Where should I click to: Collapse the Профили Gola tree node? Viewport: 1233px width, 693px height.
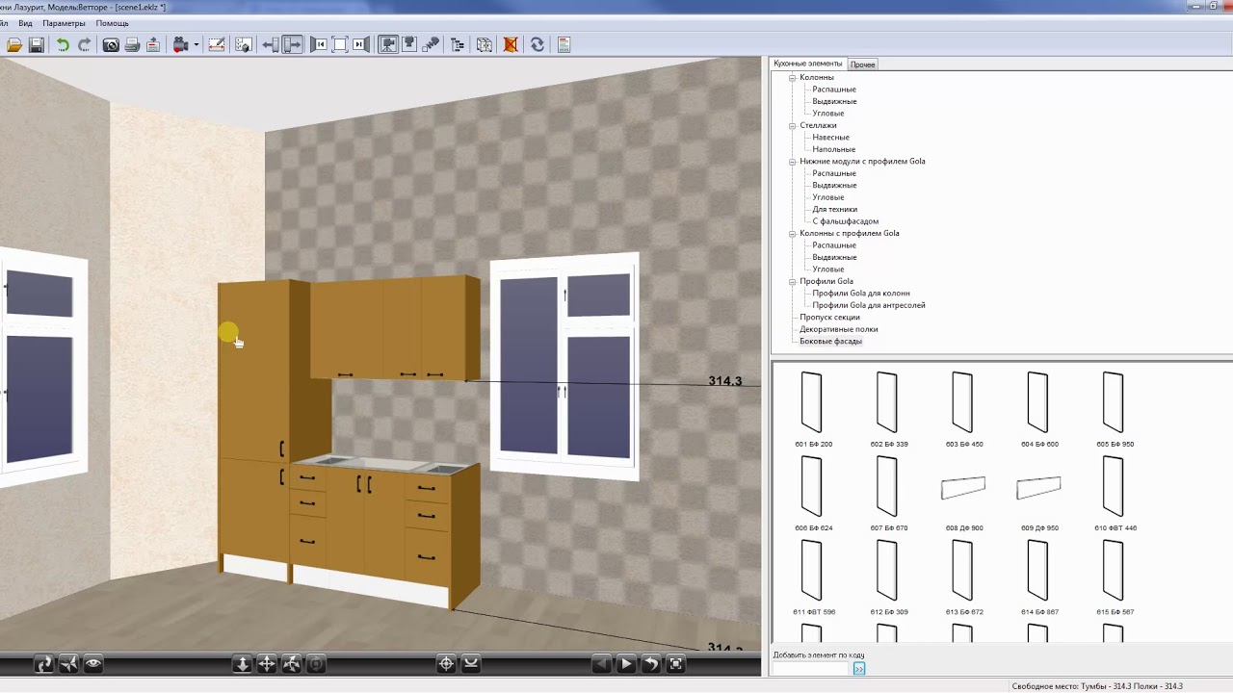coord(793,281)
